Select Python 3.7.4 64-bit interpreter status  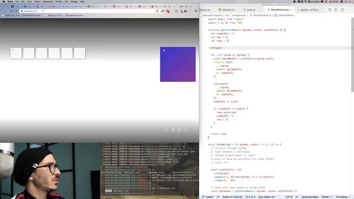pyautogui.click(x=232, y=197)
